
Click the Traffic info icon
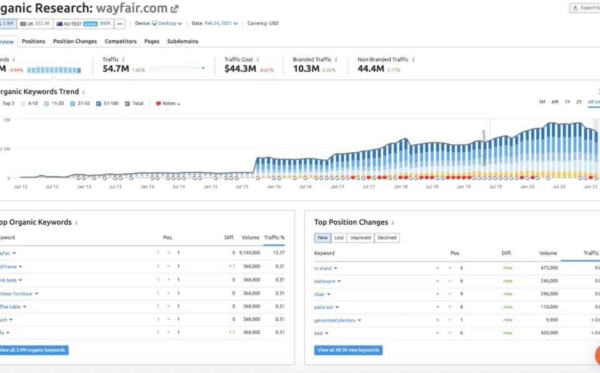click(123, 59)
